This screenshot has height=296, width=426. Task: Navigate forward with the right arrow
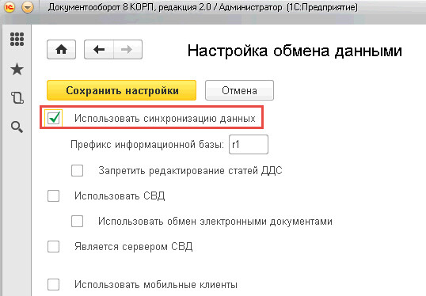127,49
